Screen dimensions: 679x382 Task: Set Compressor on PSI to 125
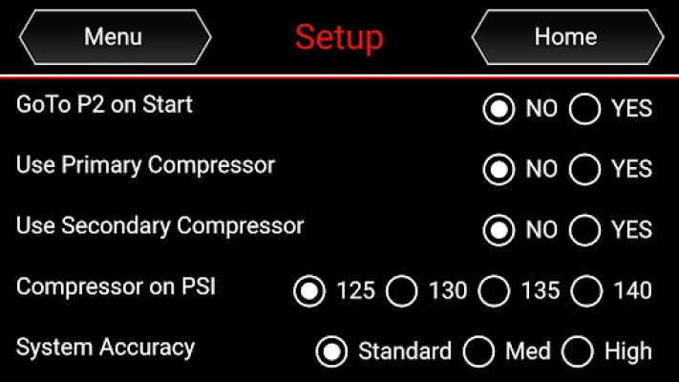(x=308, y=291)
